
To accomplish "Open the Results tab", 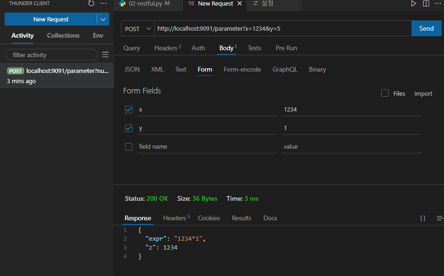I will tap(242, 218).
